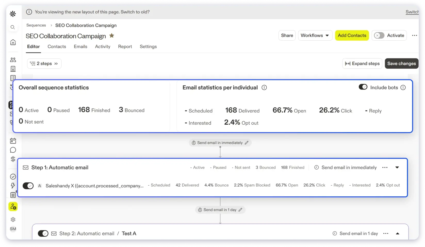This screenshot has height=247, width=425.
Task: Open the Workflows dropdown
Action: pyautogui.click(x=315, y=35)
